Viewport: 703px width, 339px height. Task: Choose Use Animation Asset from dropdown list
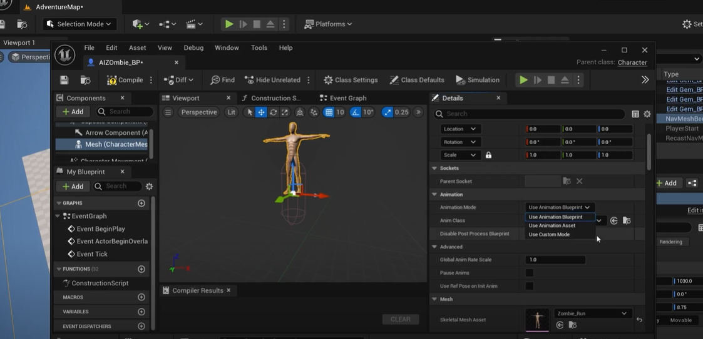click(x=552, y=225)
